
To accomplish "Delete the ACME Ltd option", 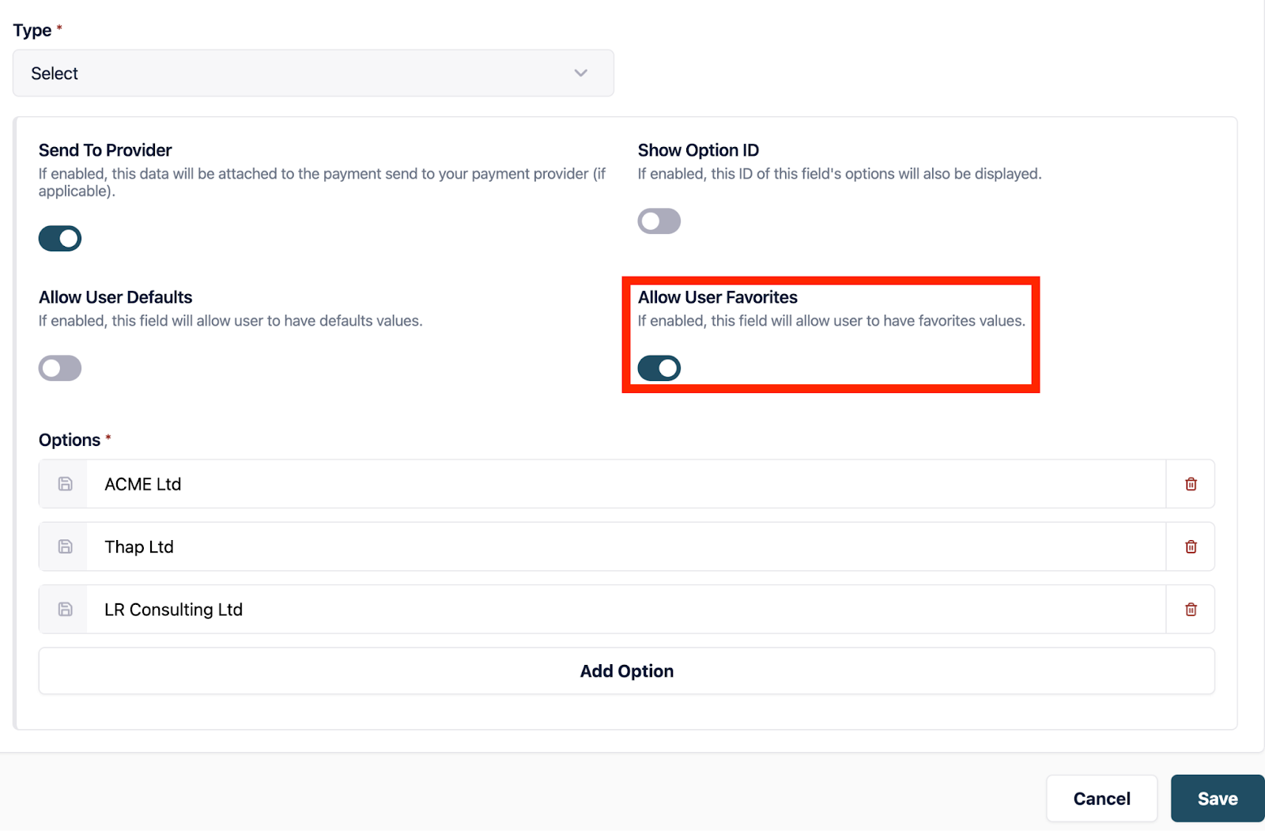I will click(1191, 484).
